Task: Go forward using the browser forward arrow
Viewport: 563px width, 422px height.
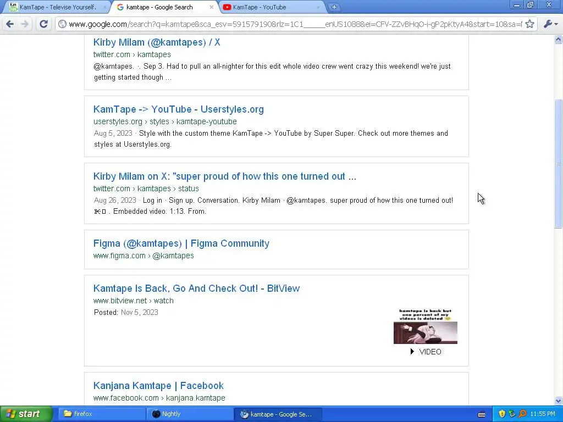Action: pos(25,24)
